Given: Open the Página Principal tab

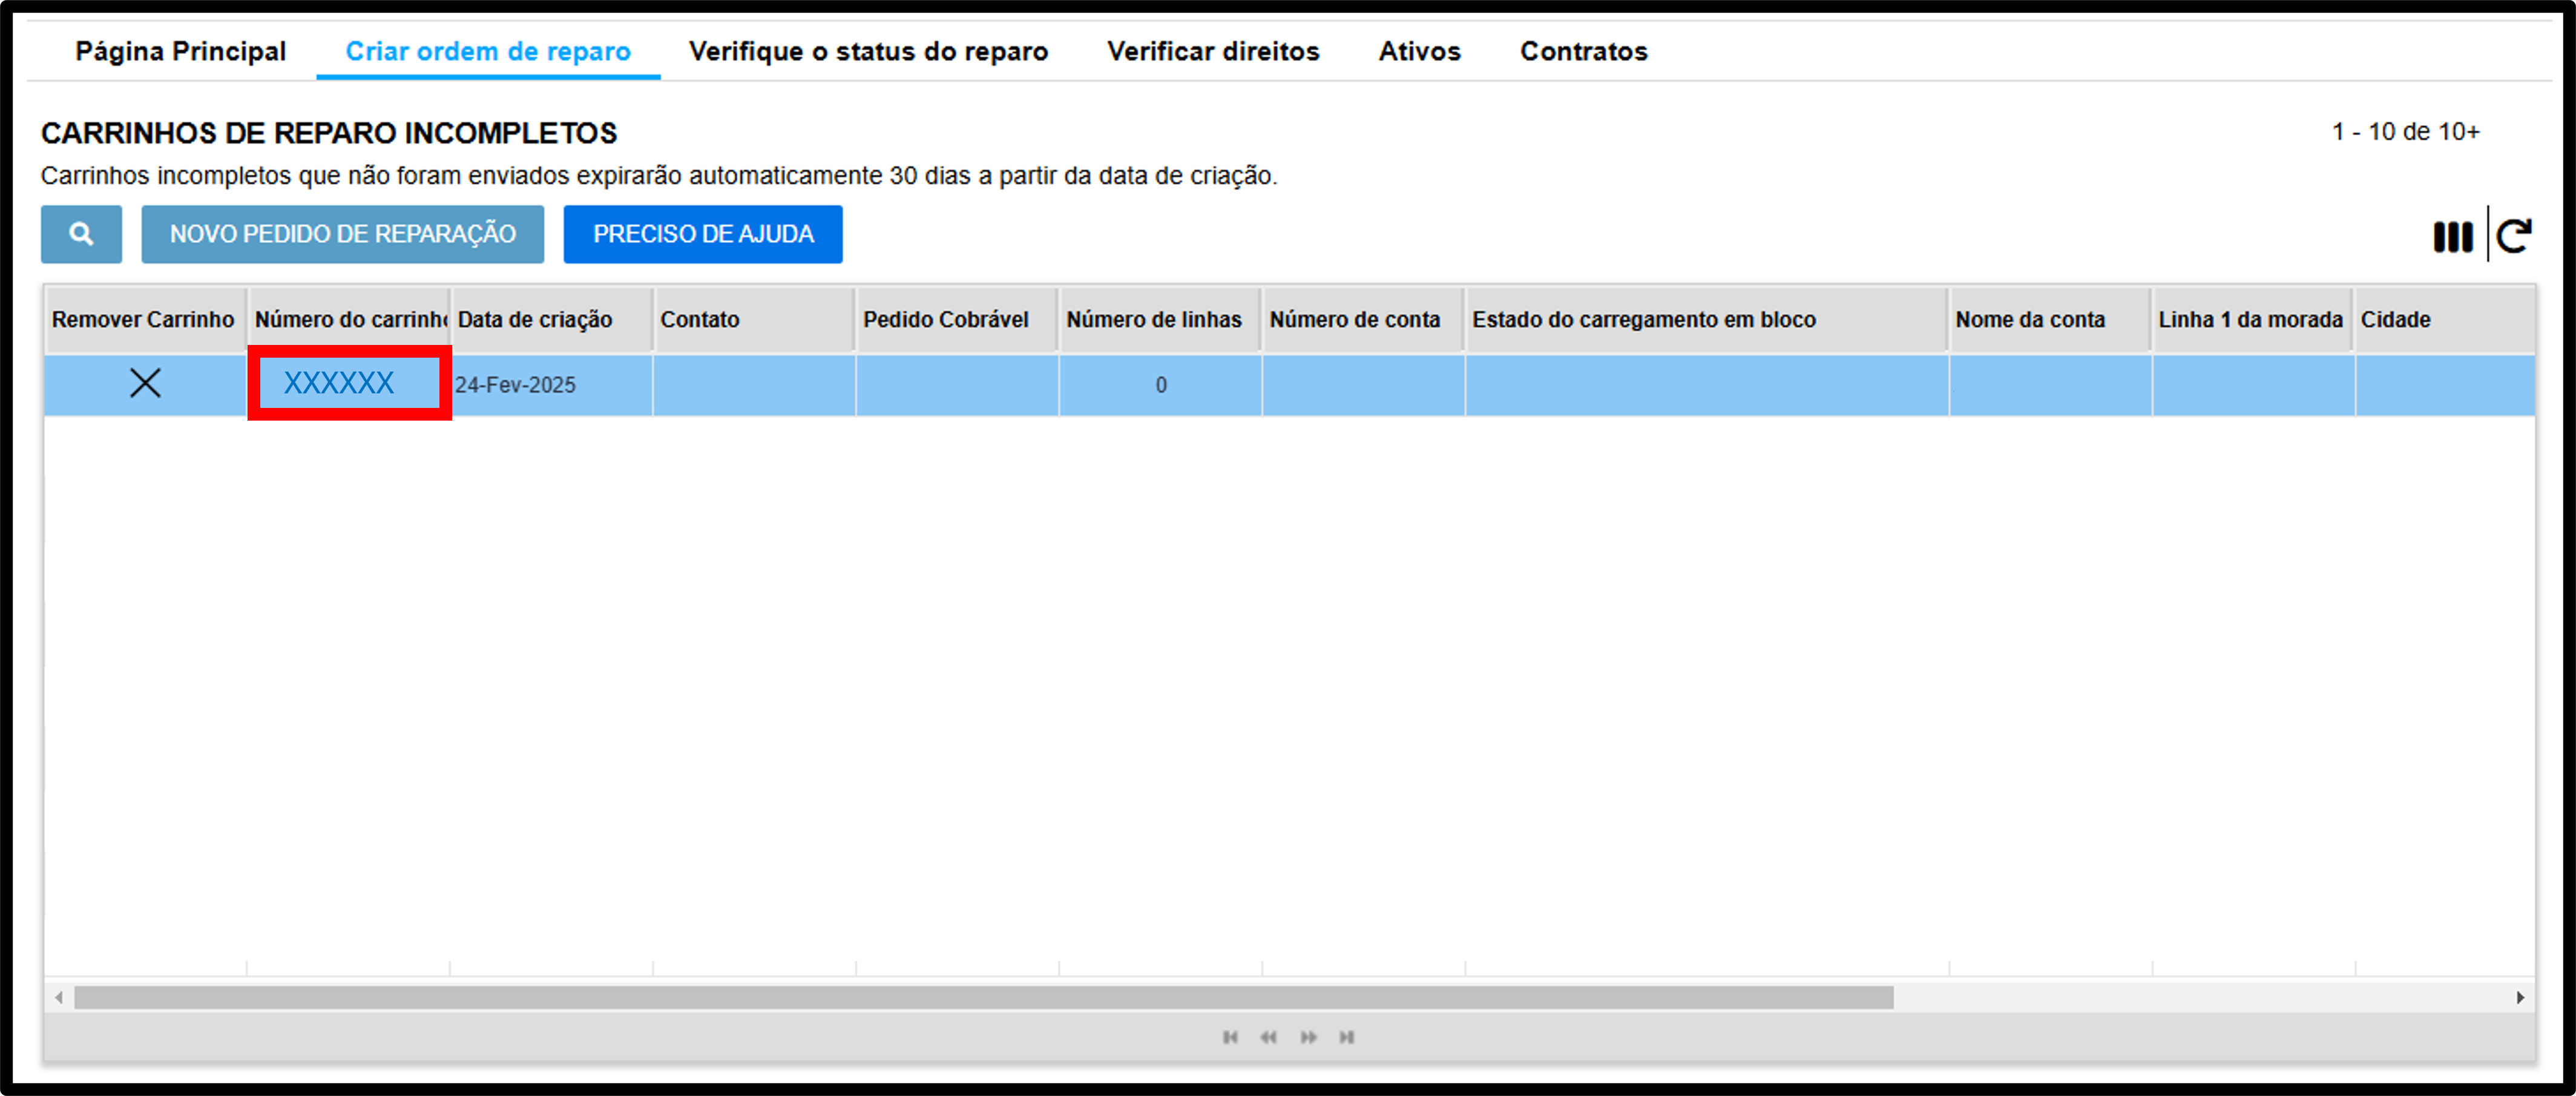Looking at the screenshot, I should pyautogui.click(x=181, y=51).
